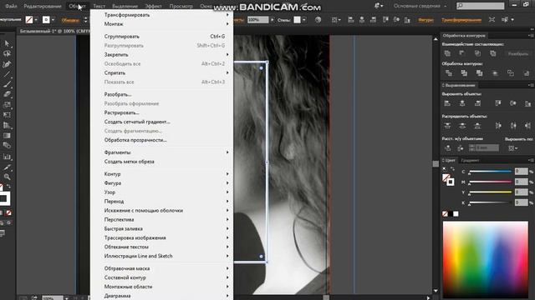Select the Pen tool in toolbox
The height and width of the screenshot is (300, 535).
pyautogui.click(x=7, y=64)
